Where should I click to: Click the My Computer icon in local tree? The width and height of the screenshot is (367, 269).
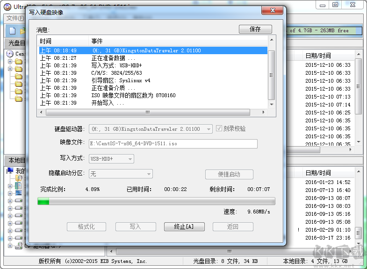click(10, 171)
